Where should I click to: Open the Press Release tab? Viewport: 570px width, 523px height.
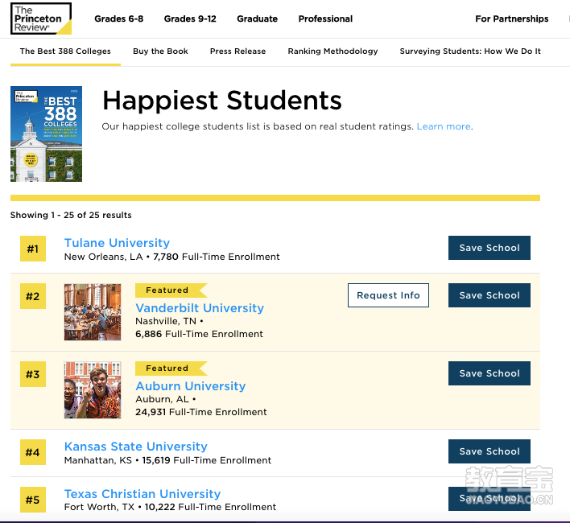[237, 51]
